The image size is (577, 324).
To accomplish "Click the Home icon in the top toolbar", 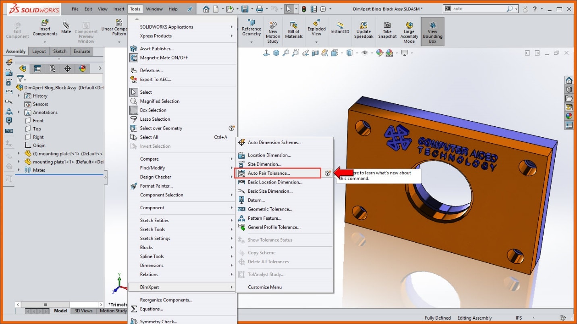I will tap(206, 9).
